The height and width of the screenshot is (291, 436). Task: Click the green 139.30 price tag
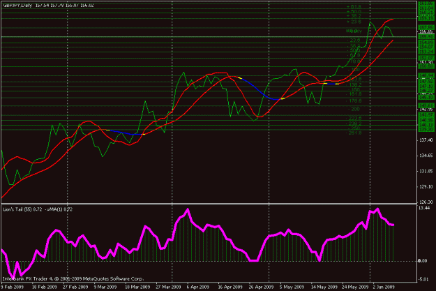[x=426, y=130]
